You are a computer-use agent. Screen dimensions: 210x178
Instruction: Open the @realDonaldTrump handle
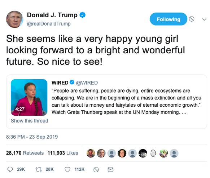pyautogui.click(x=49, y=24)
